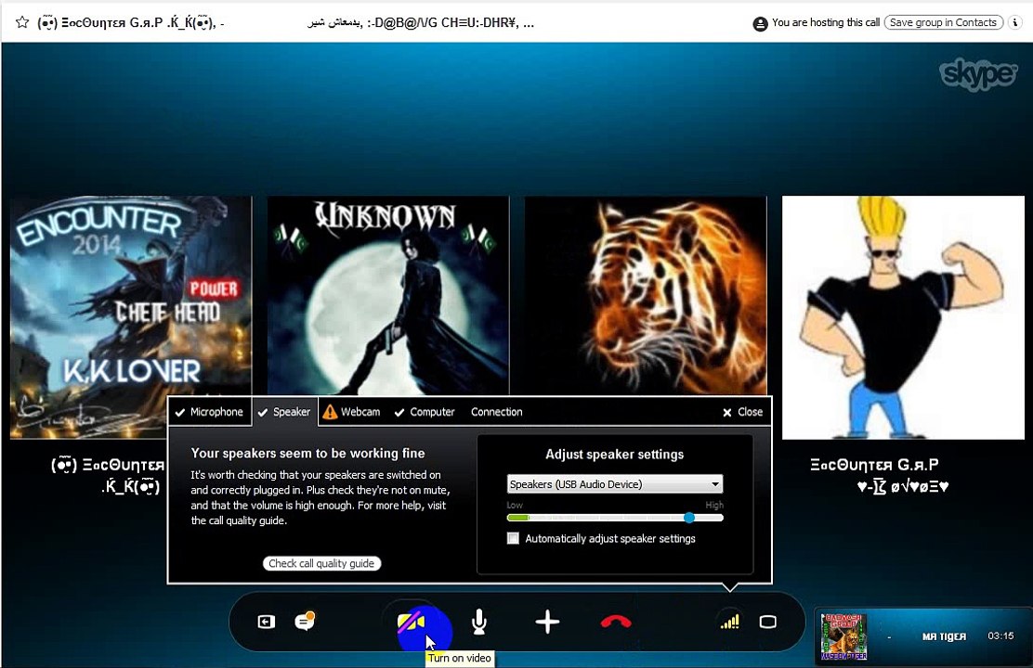Click the group title in header
Image resolution: width=1033 pixels, height=668 pixels.
click(x=286, y=23)
